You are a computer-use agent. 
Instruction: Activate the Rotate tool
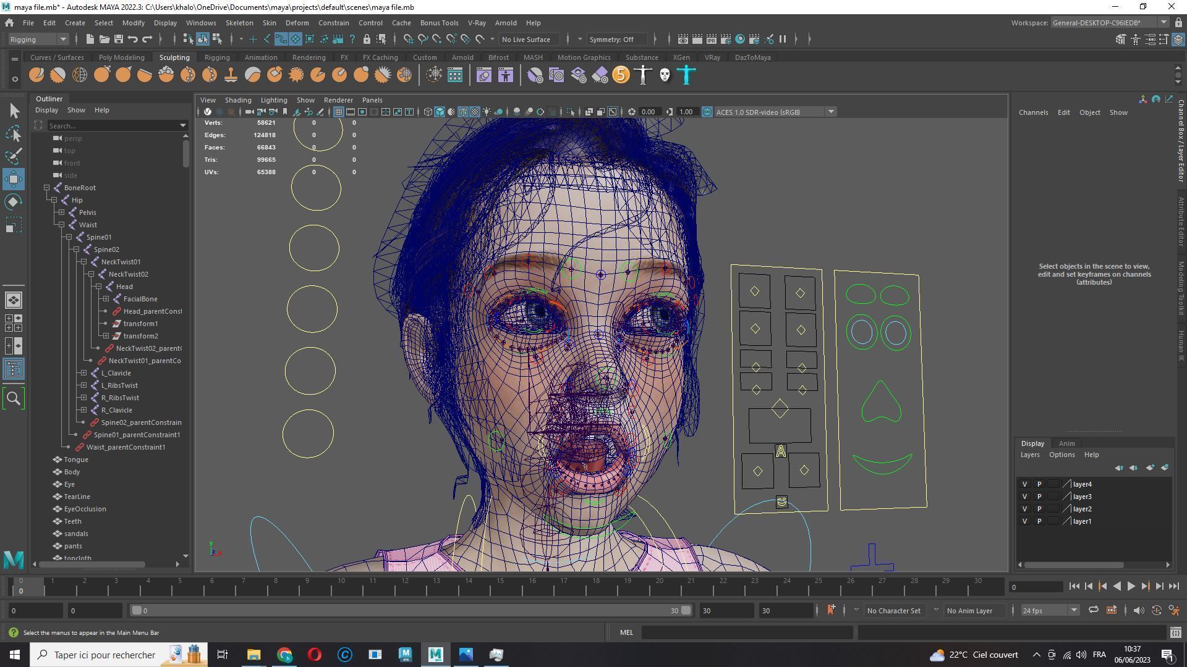point(14,202)
